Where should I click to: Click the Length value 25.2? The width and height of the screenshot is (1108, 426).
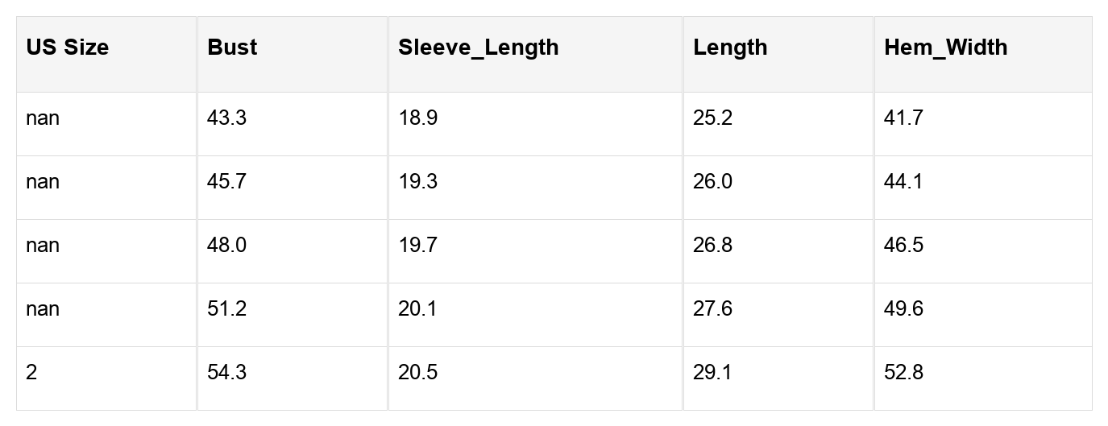pyautogui.click(x=712, y=118)
